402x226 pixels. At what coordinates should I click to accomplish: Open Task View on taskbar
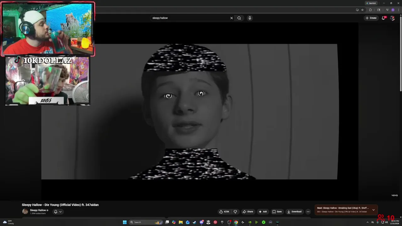tap(167, 222)
